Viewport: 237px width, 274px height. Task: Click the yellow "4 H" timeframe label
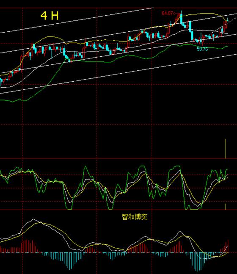click(x=50, y=16)
